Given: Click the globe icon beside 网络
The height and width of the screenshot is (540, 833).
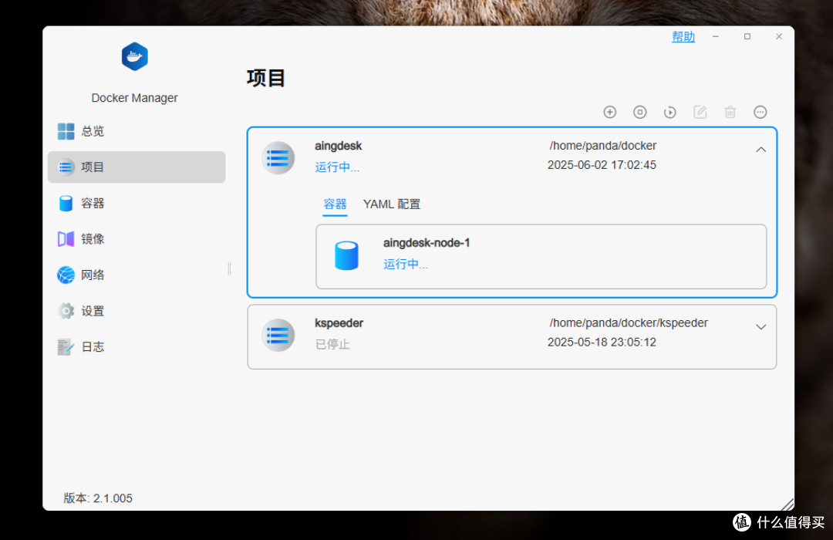Looking at the screenshot, I should pyautogui.click(x=66, y=275).
